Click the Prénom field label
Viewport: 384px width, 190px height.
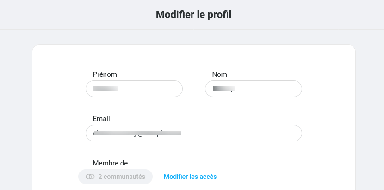click(105, 74)
